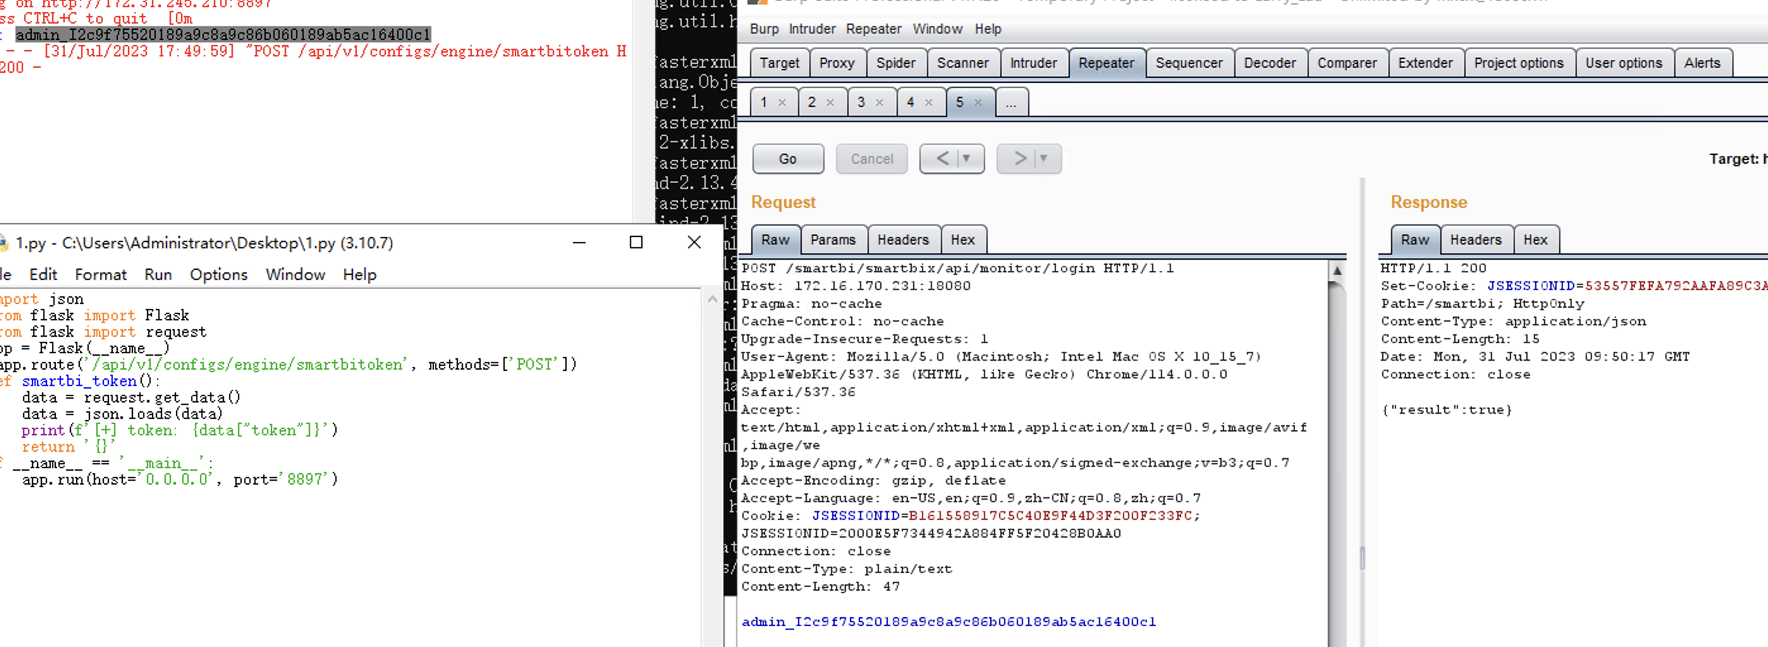The width and height of the screenshot is (1768, 647).
Task: Open the Run menu in 1.py IDLE window
Action: tap(158, 274)
